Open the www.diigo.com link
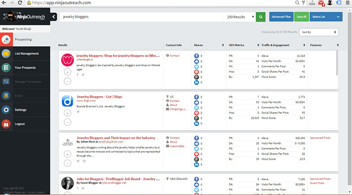This screenshot has height=195, width=352. 86,101
